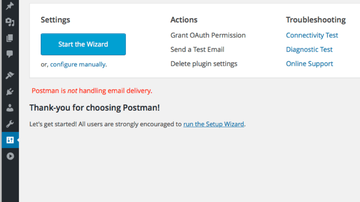Open the Connectivity Test link
The height and width of the screenshot is (202, 360).
[312, 35]
